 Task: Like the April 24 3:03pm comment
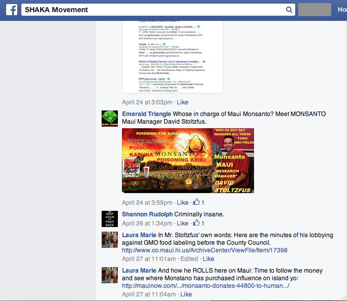(182, 102)
